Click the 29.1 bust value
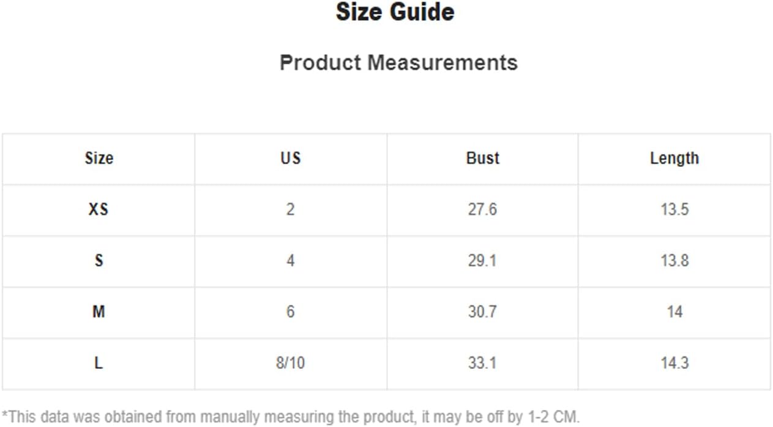773x427 pixels. click(482, 261)
